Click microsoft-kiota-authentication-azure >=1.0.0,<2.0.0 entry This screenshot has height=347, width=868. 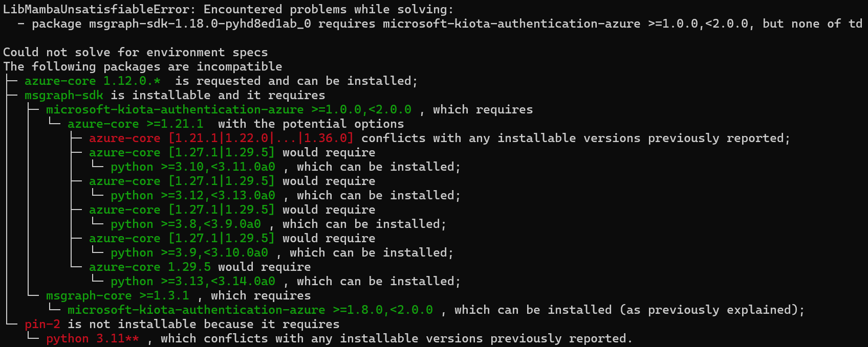pyautogui.click(x=229, y=110)
